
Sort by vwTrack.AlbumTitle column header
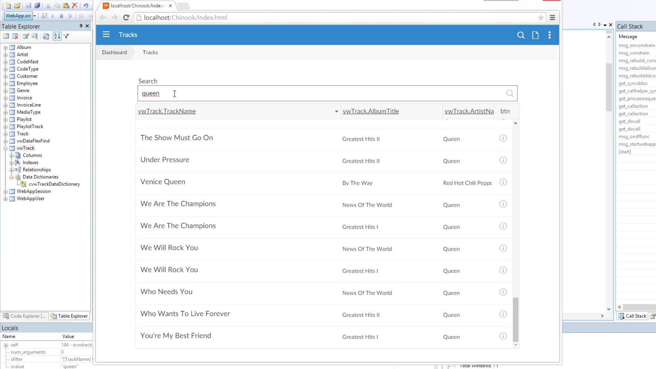370,111
